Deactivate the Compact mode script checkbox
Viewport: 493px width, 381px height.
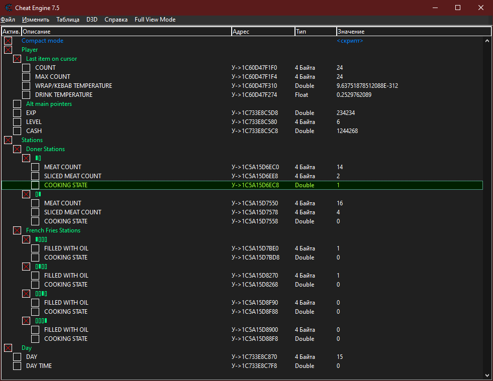coord(8,41)
